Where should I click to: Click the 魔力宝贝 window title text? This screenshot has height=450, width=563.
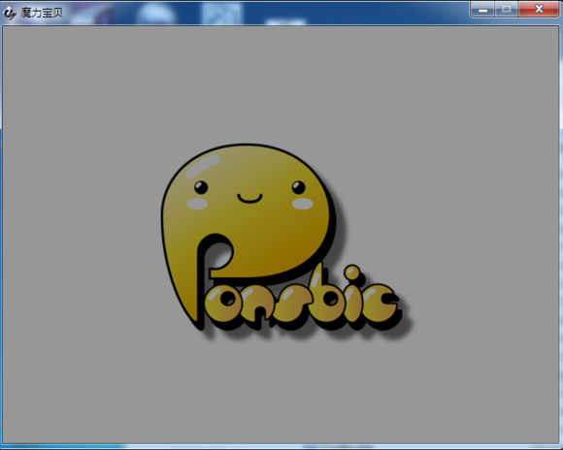point(42,13)
